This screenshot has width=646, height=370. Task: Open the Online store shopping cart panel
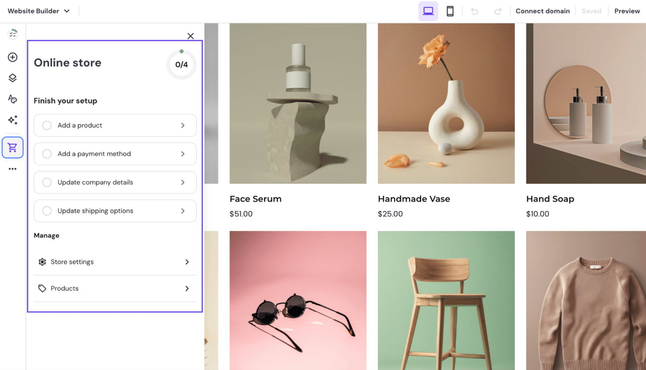coord(12,147)
